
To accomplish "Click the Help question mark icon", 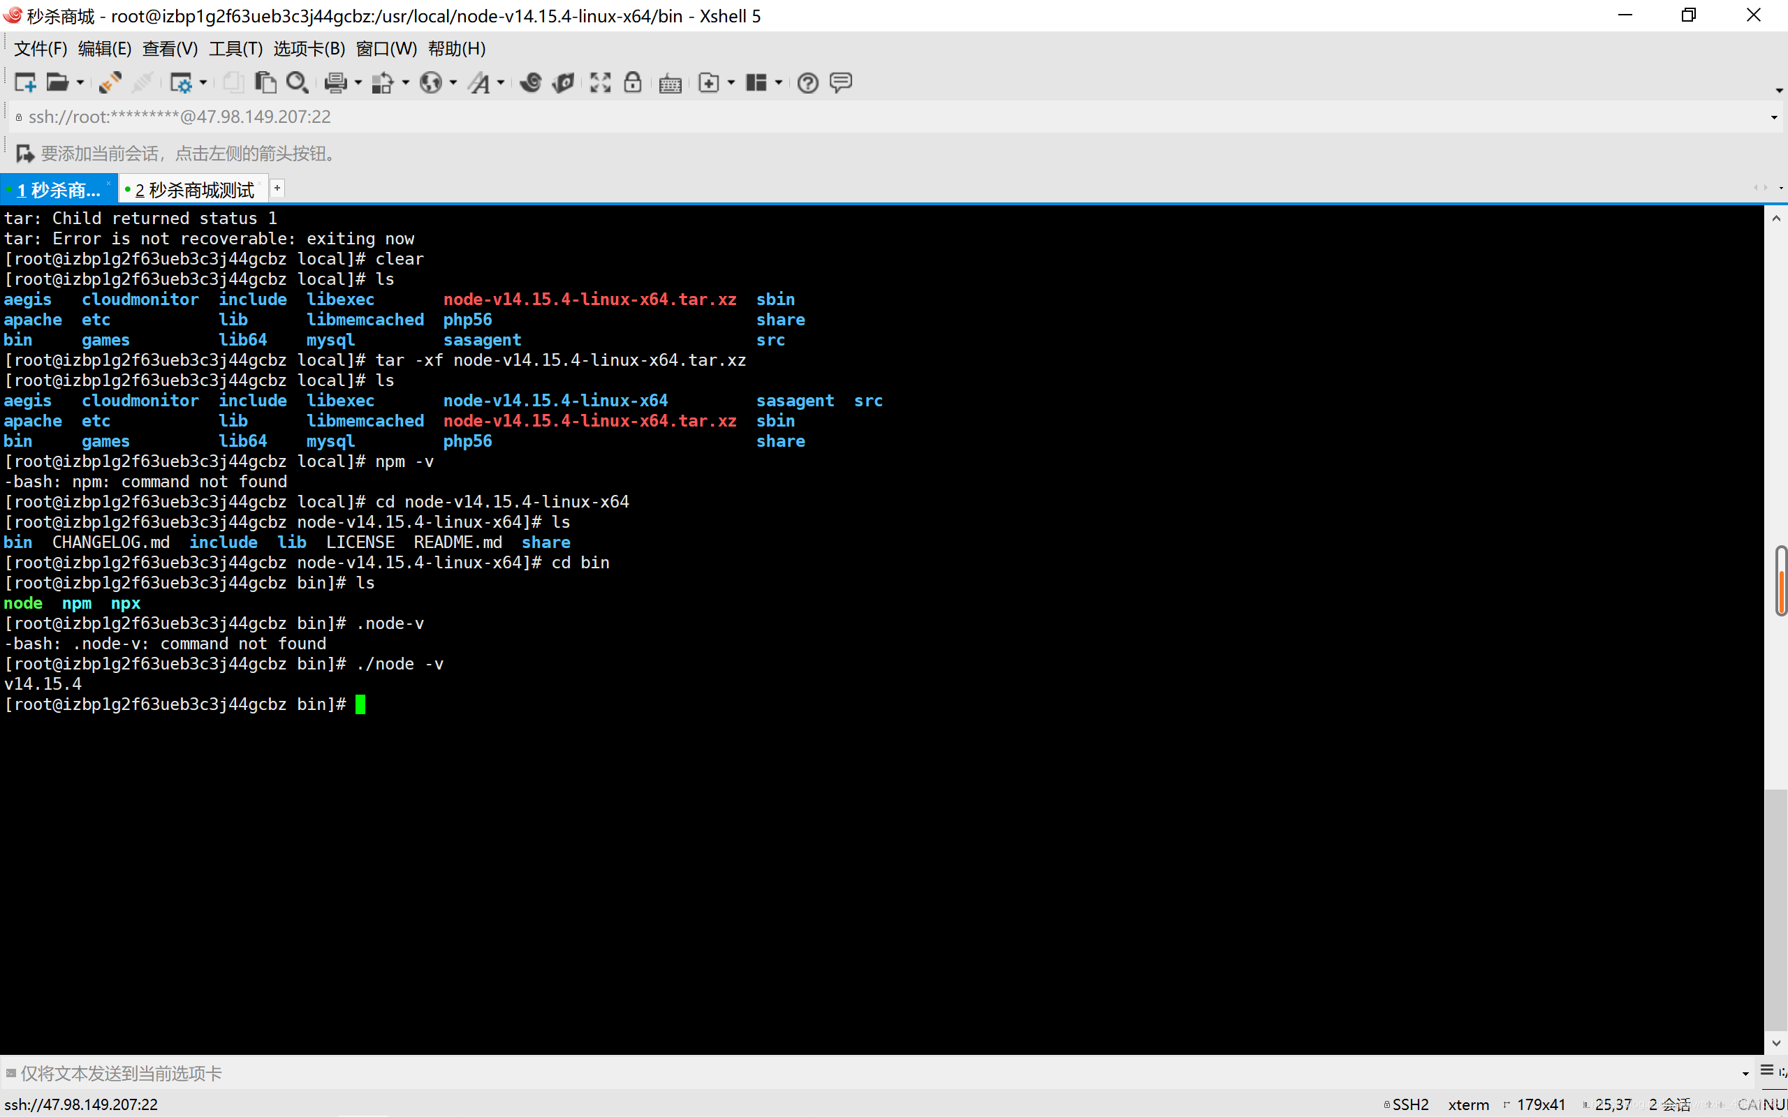I will (807, 83).
